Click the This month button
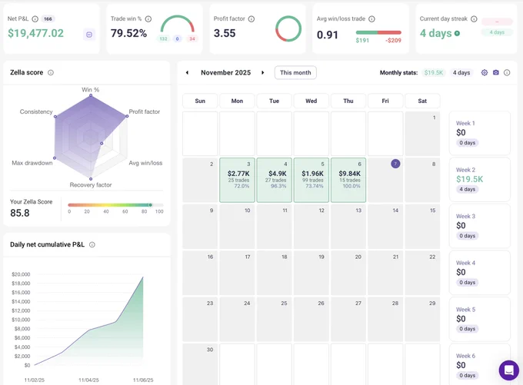Image resolution: width=523 pixels, height=385 pixels. (x=295, y=73)
